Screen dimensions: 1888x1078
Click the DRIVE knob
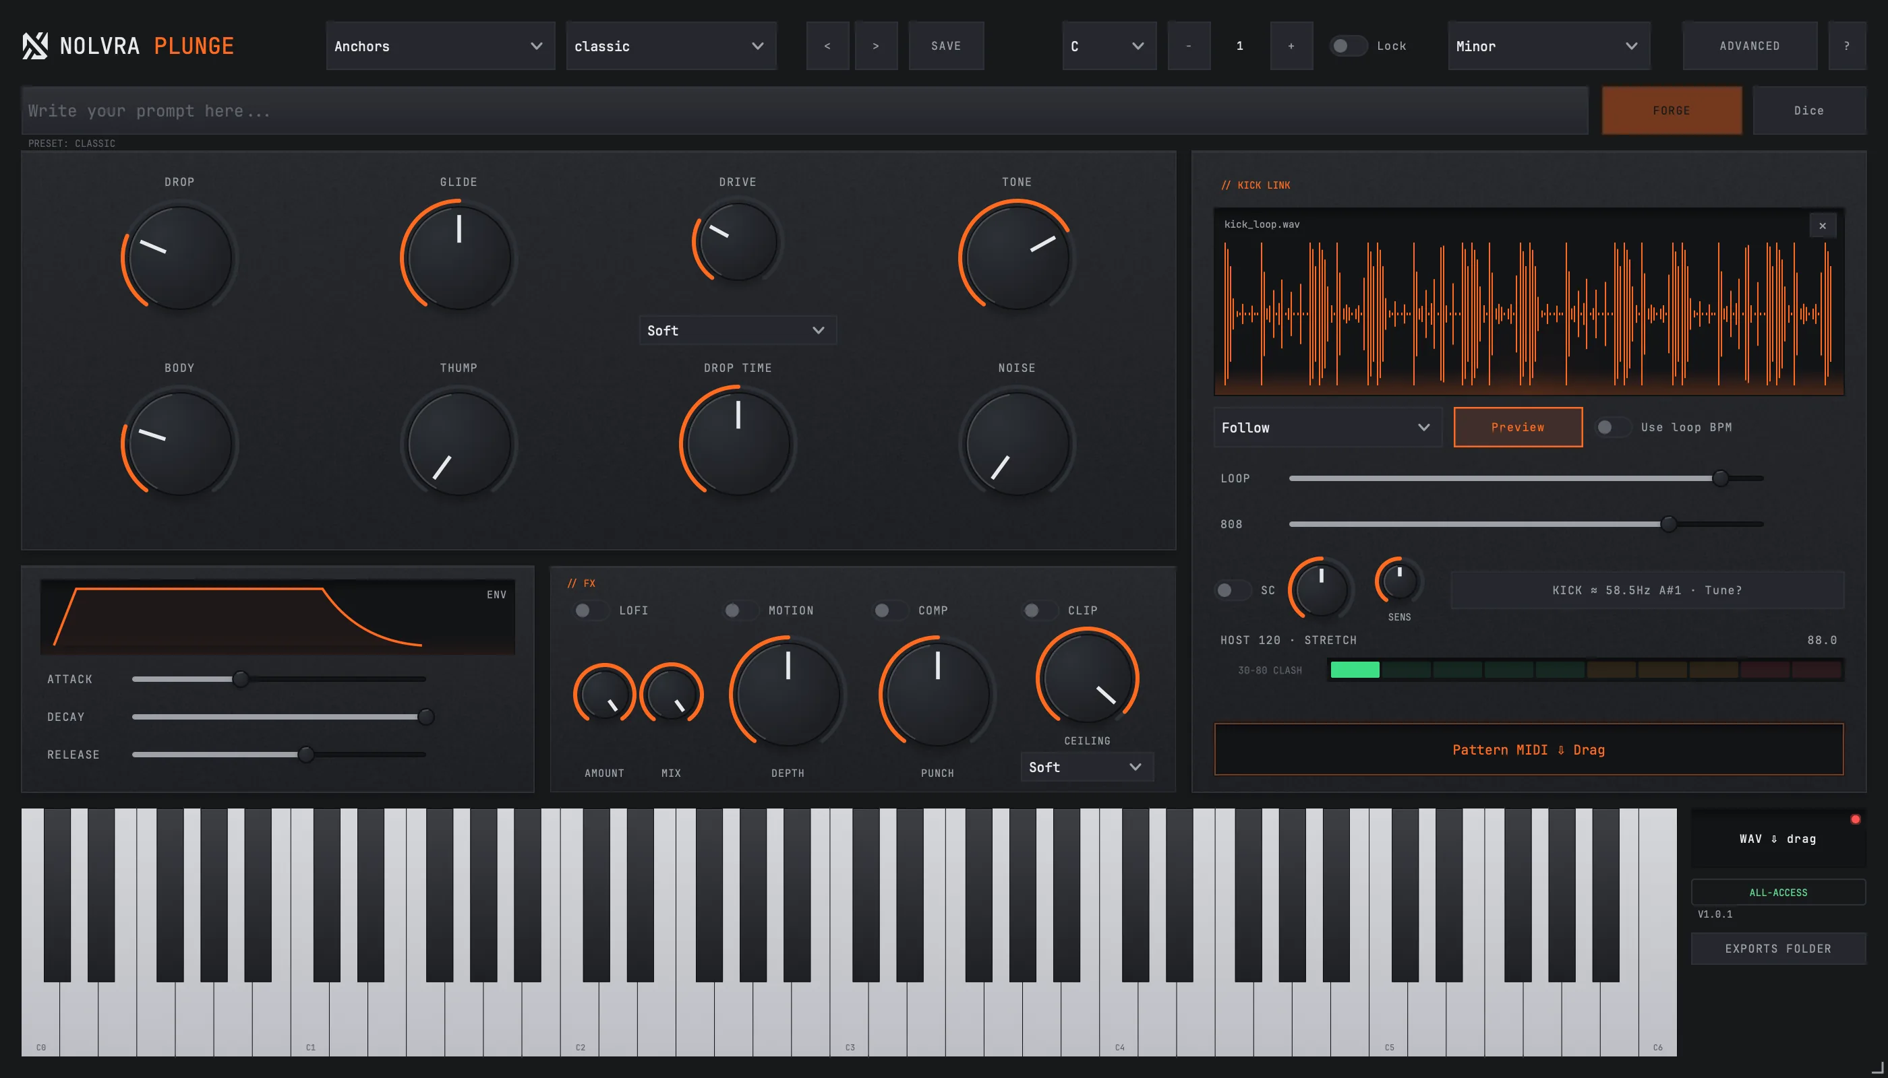(738, 242)
